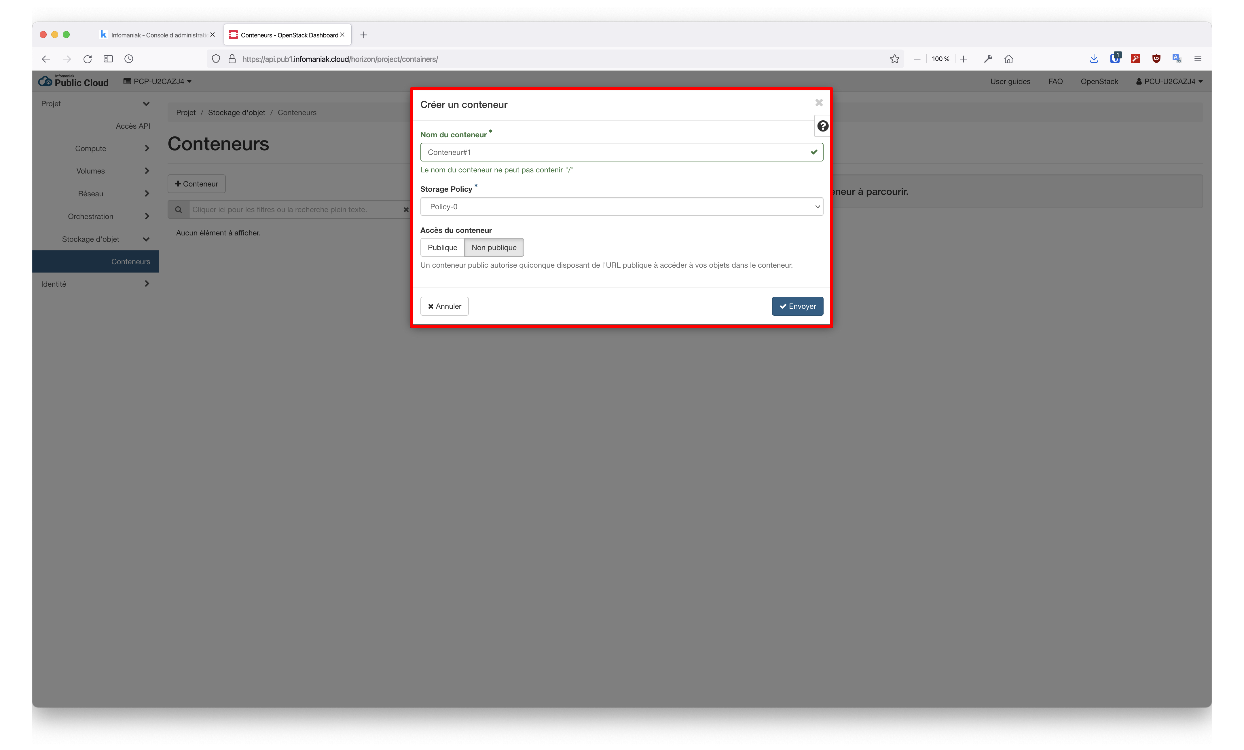Open the help icon in the dialog
The height and width of the screenshot is (750, 1244).
(x=822, y=126)
